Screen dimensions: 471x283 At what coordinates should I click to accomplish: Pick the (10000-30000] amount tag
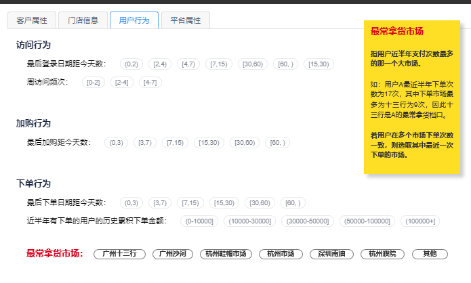[249, 221]
